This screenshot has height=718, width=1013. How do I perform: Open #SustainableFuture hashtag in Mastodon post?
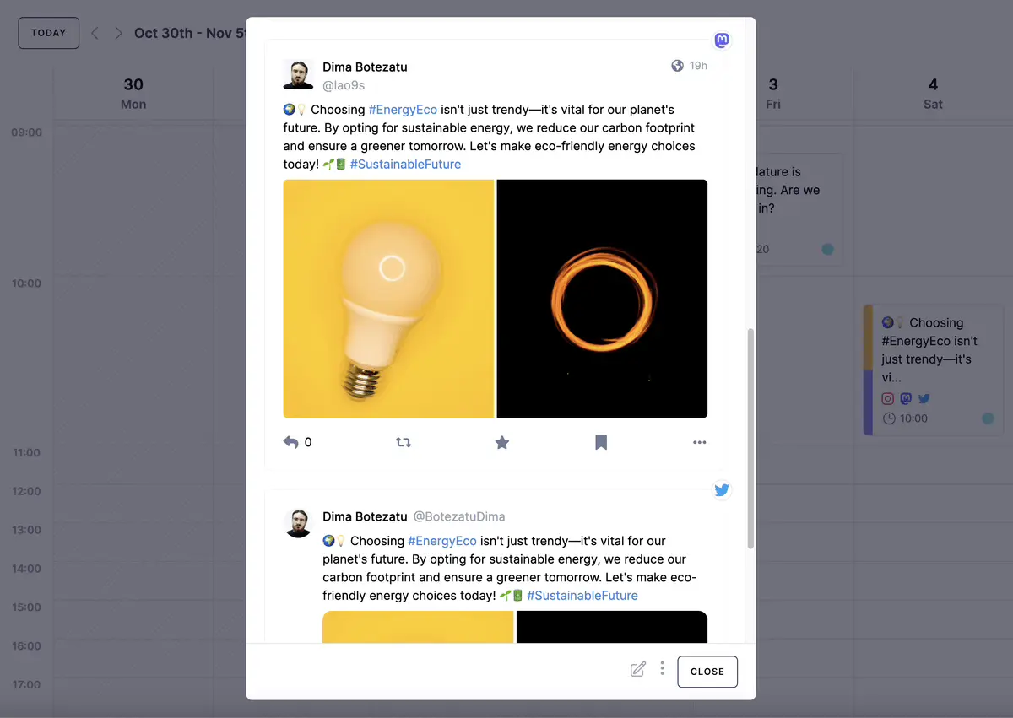coord(405,165)
